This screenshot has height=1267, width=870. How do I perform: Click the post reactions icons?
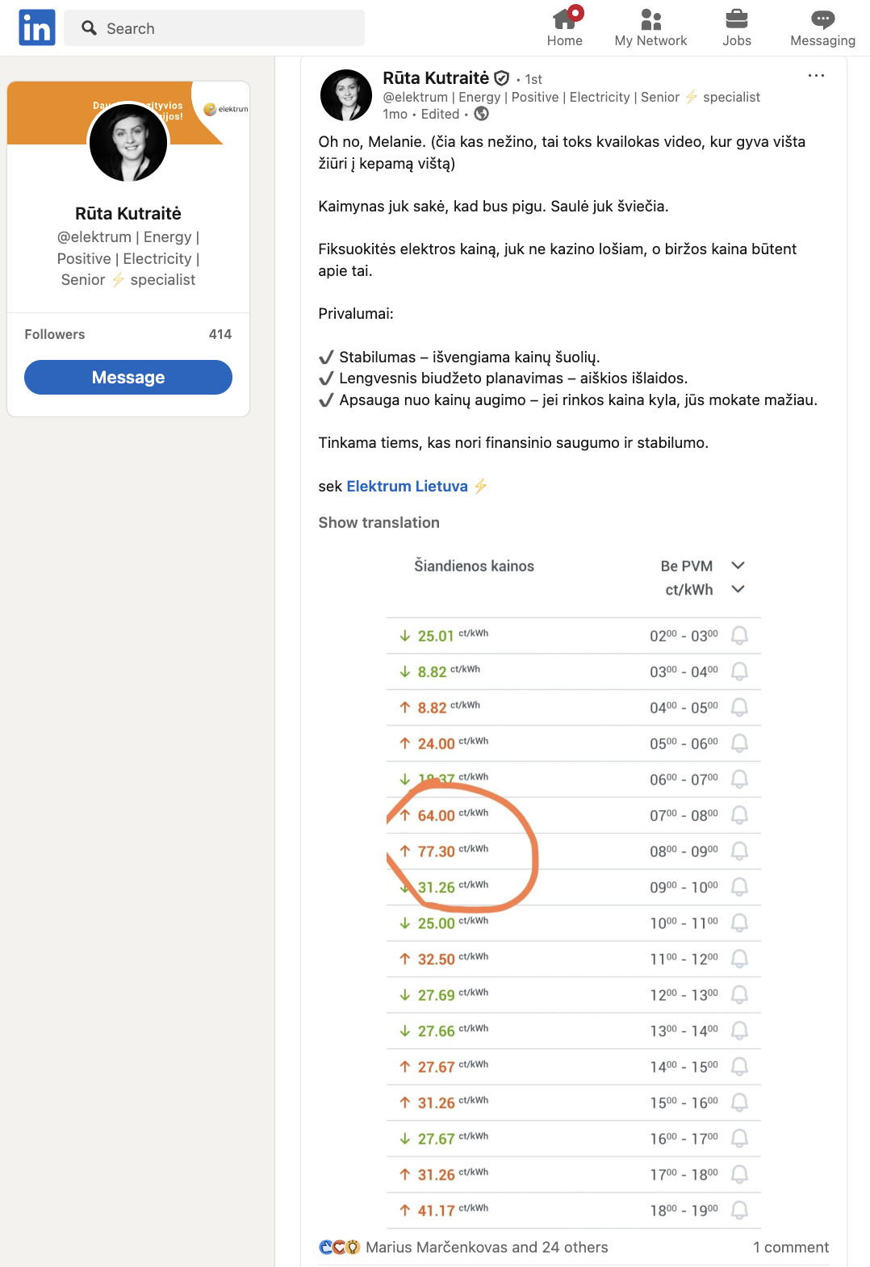tap(339, 1247)
